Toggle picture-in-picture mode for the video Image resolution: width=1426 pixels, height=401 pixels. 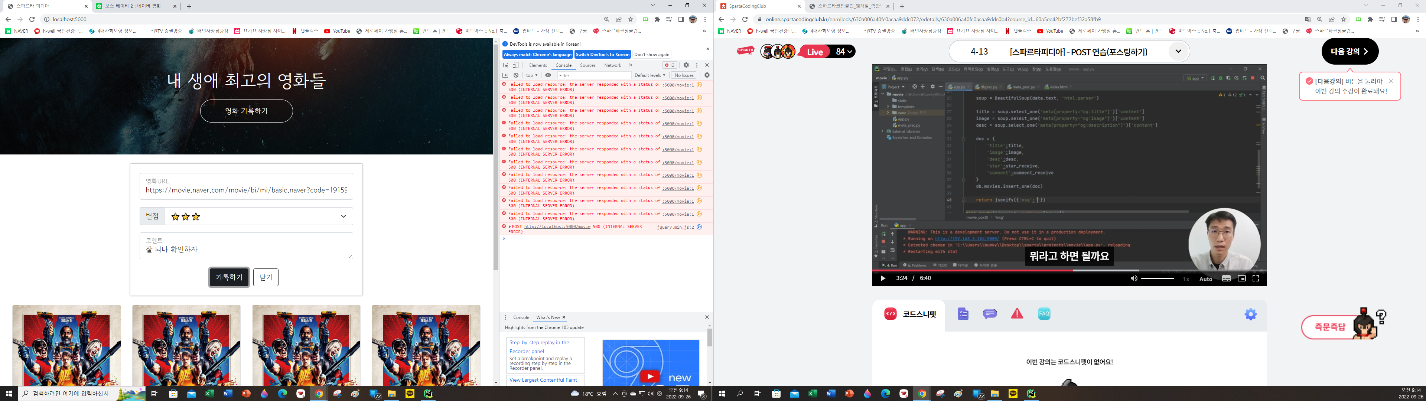tap(1242, 278)
